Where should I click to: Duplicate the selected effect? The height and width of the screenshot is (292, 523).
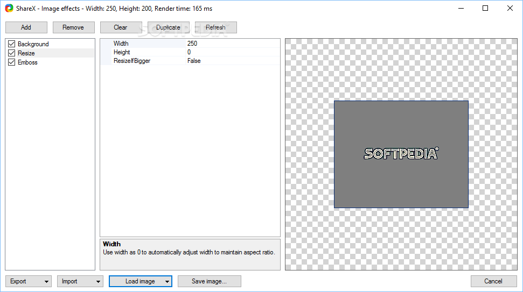click(x=169, y=27)
